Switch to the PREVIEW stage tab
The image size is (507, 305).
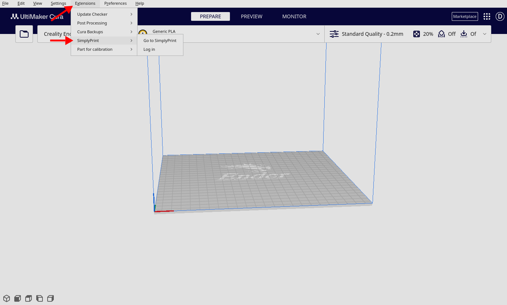251,16
